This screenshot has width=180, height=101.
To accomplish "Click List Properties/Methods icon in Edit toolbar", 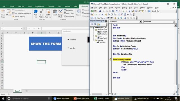I will tap(93, 18).
